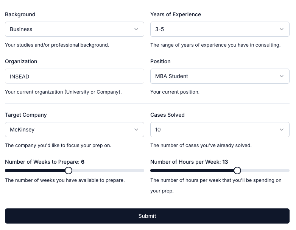The image size is (296, 230).
Task: Click the Organization field label
Action: tap(21, 61)
